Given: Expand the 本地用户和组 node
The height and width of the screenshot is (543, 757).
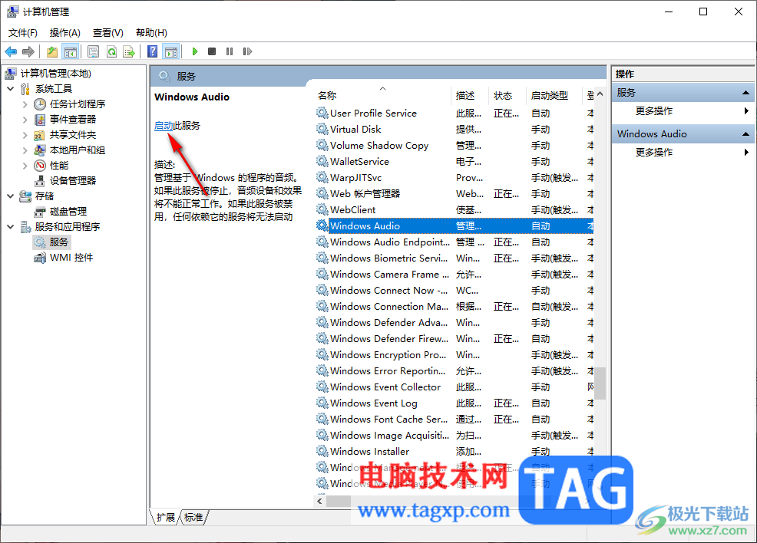Looking at the screenshot, I should pyautogui.click(x=25, y=150).
